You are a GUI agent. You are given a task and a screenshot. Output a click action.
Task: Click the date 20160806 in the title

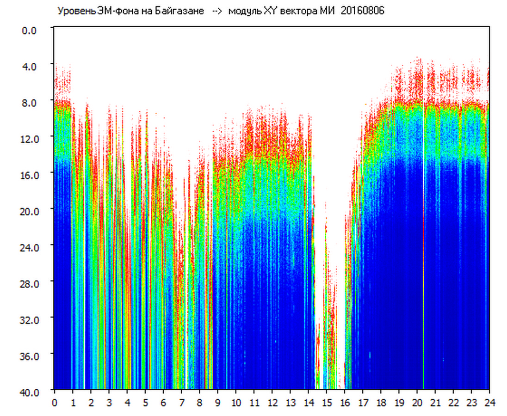[x=362, y=11]
